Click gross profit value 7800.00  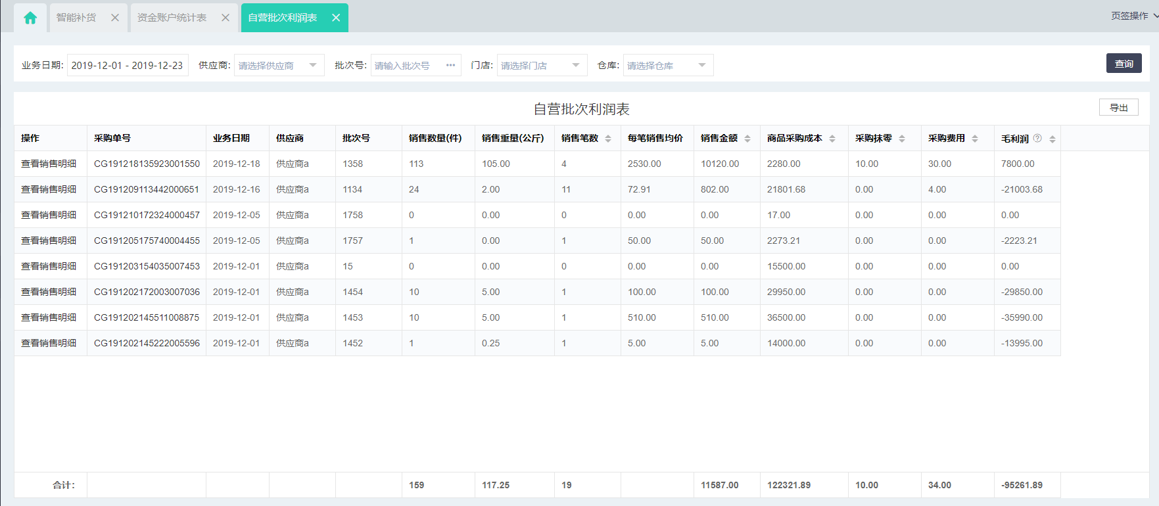tap(1018, 164)
